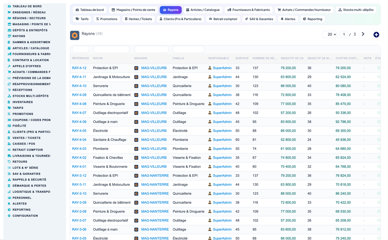Click the orange Rayons module icon beside the title

click(x=75, y=35)
